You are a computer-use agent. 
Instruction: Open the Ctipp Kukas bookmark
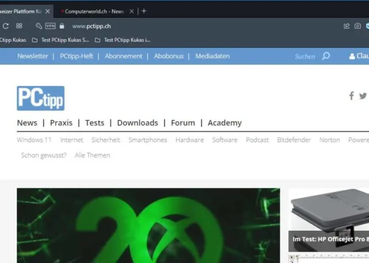13,40
